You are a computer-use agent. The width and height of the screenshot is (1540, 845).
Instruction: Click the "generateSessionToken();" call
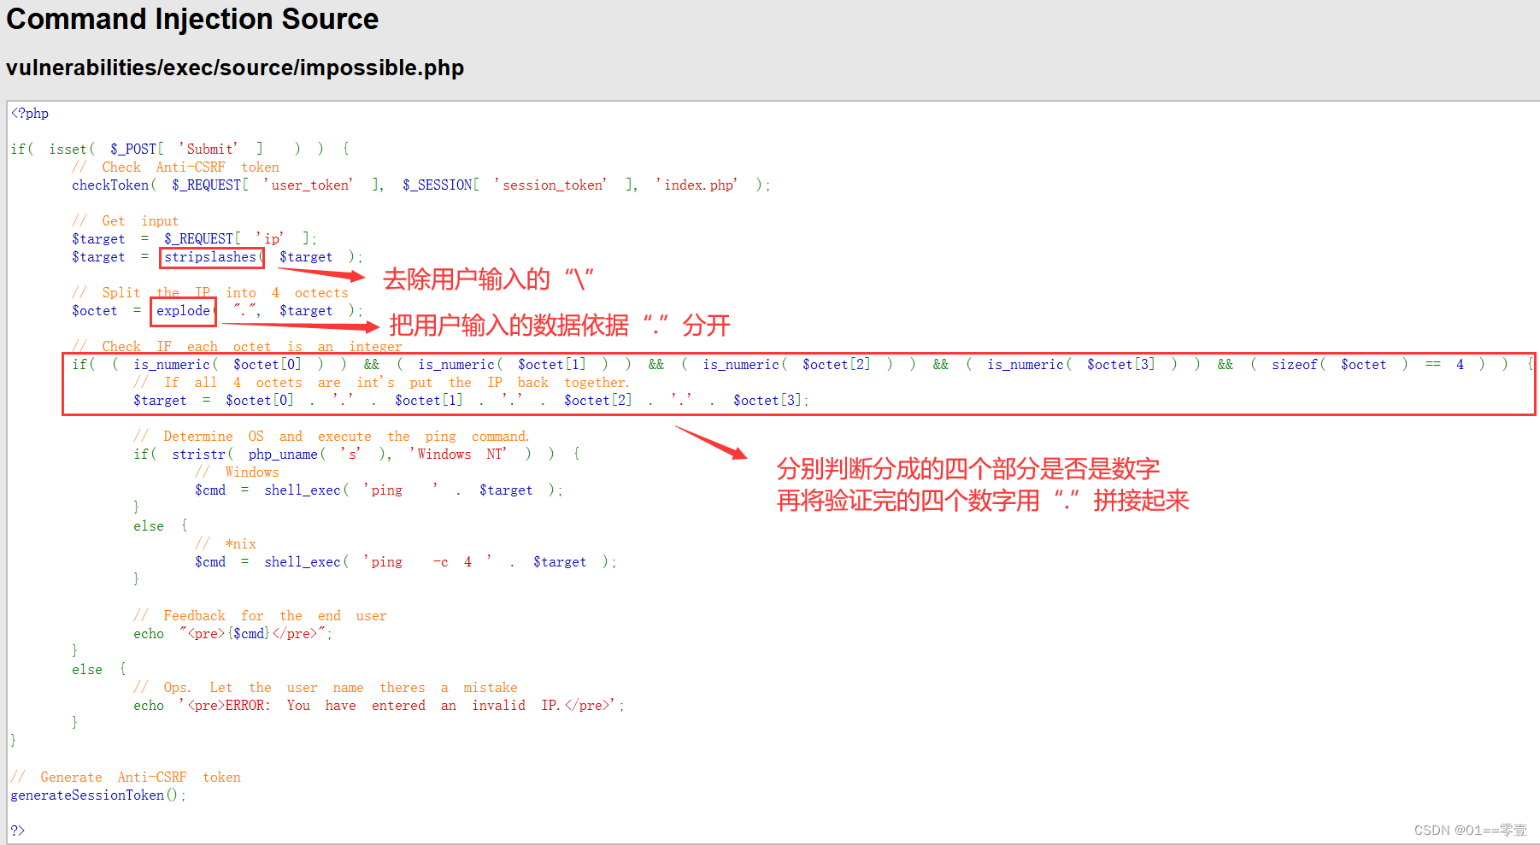(98, 795)
